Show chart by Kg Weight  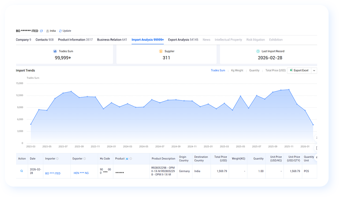point(237,70)
